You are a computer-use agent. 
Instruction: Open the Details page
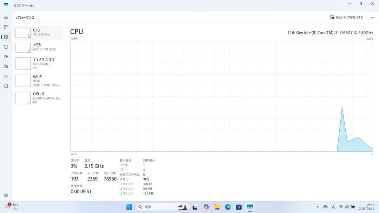pos(6,76)
